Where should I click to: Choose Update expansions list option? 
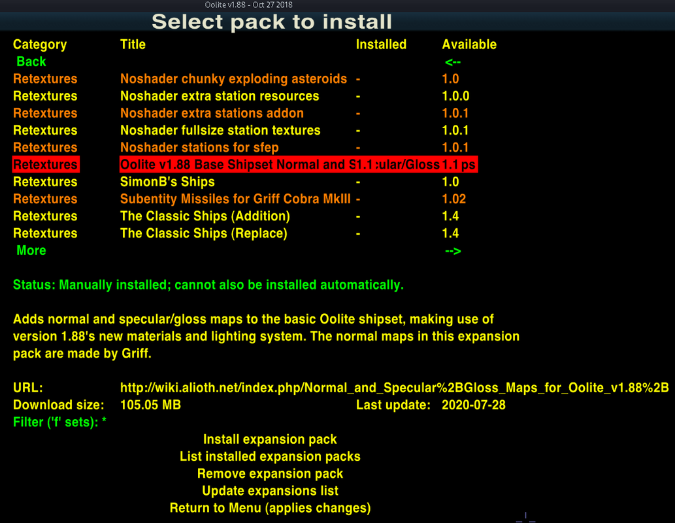click(x=270, y=491)
